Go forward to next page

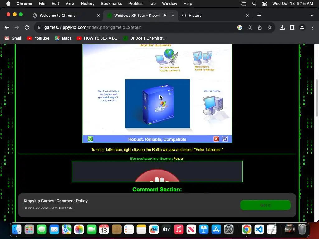click(x=17, y=27)
